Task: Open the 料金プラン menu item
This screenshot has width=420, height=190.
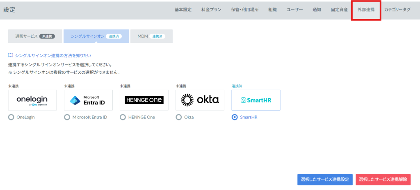Action: click(211, 10)
